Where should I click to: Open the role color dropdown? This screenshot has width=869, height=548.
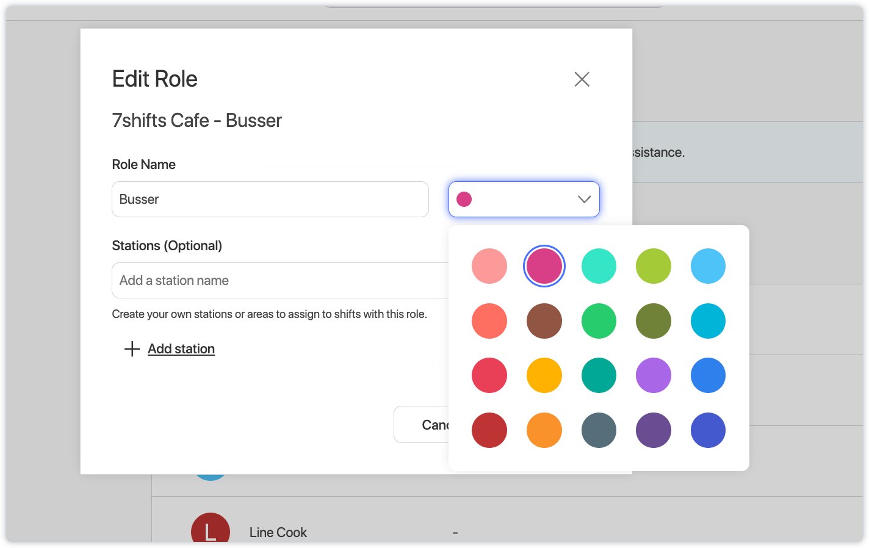(524, 199)
